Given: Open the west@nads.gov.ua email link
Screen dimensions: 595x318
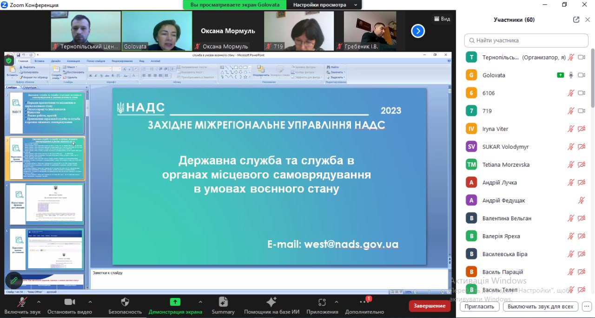Looking at the screenshot, I should click(x=351, y=244).
